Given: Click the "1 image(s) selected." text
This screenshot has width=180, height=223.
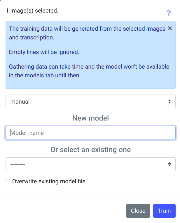Looking at the screenshot, I should 32,11.
